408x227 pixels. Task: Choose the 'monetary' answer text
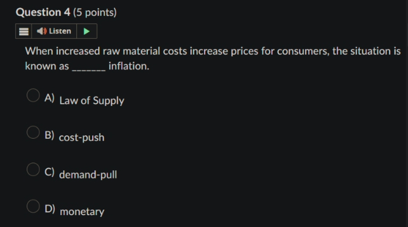pyautogui.click(x=82, y=212)
